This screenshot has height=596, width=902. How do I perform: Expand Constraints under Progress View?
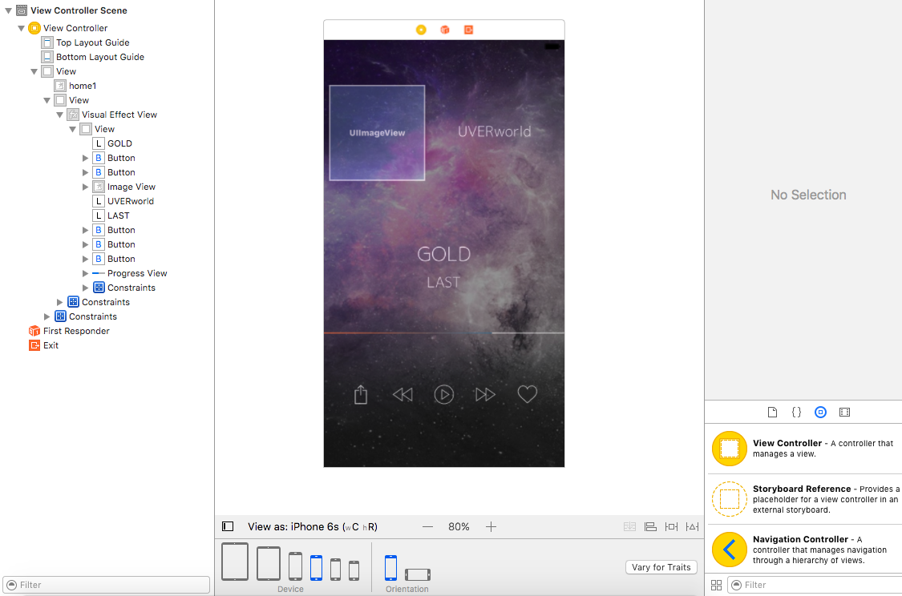click(85, 288)
